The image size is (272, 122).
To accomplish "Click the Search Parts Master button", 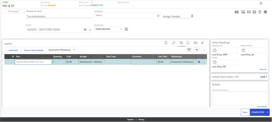I will [34, 50].
